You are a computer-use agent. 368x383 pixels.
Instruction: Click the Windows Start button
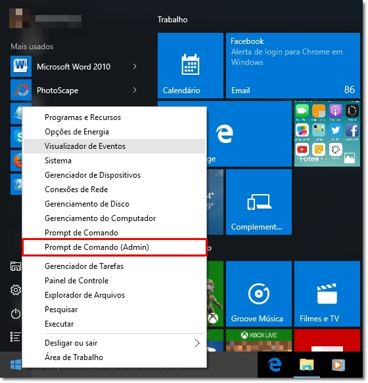(x=16, y=365)
